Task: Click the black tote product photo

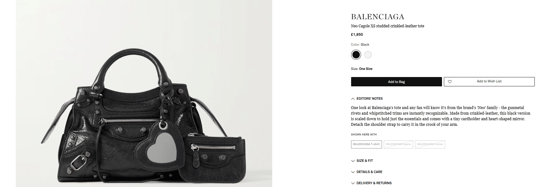Action: point(144,93)
